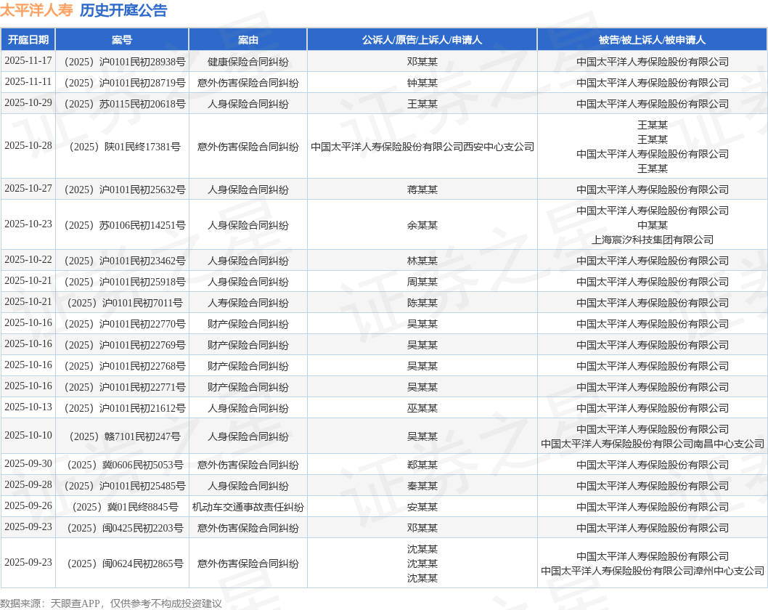Click case number 冀0606民初5053号
The width and height of the screenshot is (768, 610).
pos(125,465)
